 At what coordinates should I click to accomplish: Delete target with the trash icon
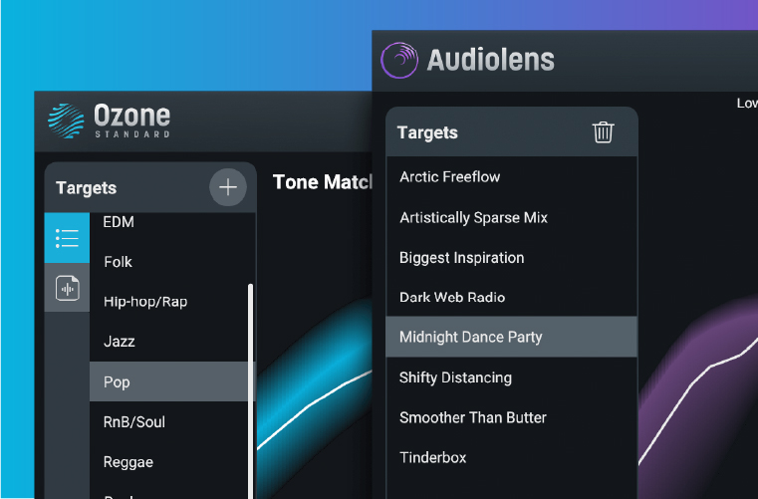[x=603, y=132]
